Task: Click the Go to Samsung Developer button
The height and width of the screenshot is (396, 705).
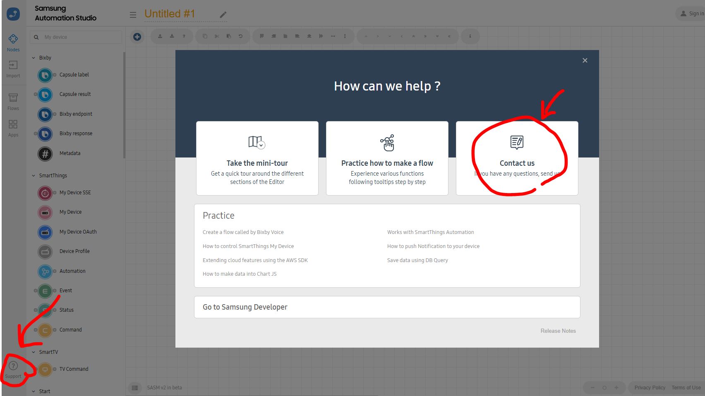Action: tap(387, 307)
